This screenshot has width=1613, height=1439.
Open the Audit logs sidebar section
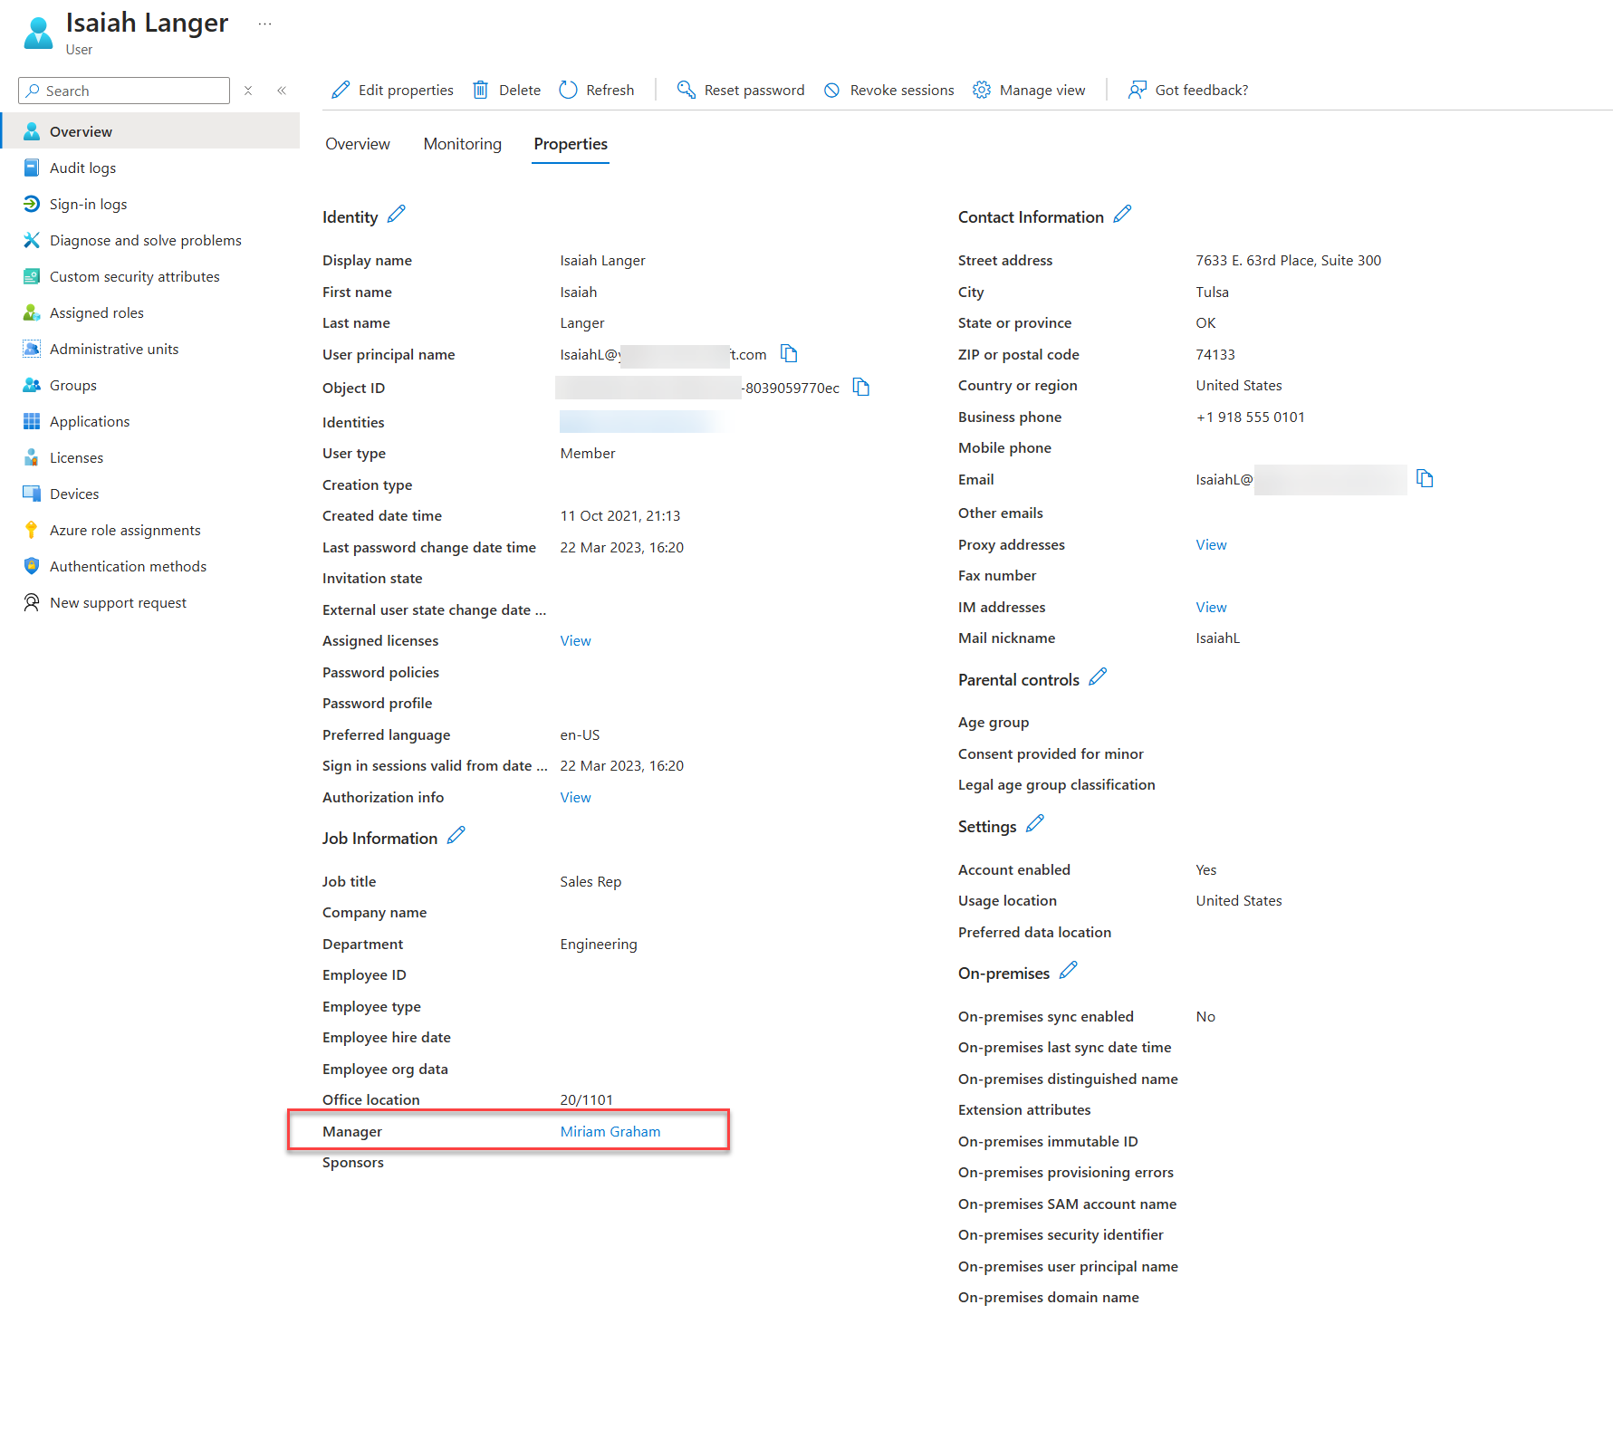point(82,168)
